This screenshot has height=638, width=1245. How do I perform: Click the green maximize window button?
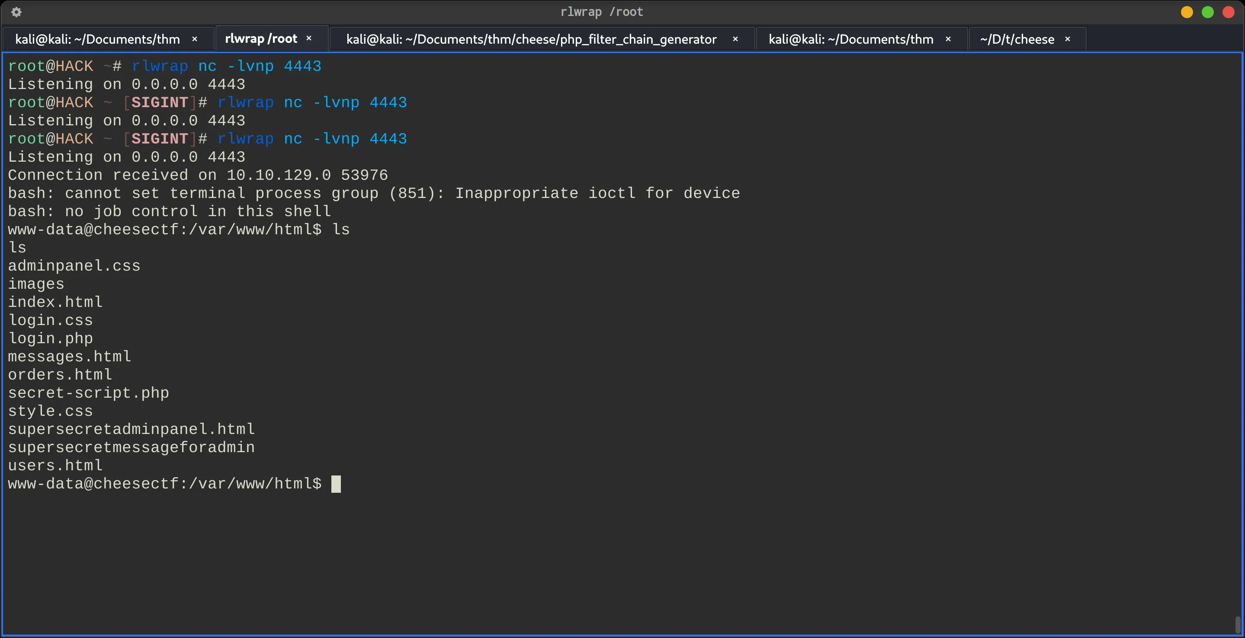1208,12
